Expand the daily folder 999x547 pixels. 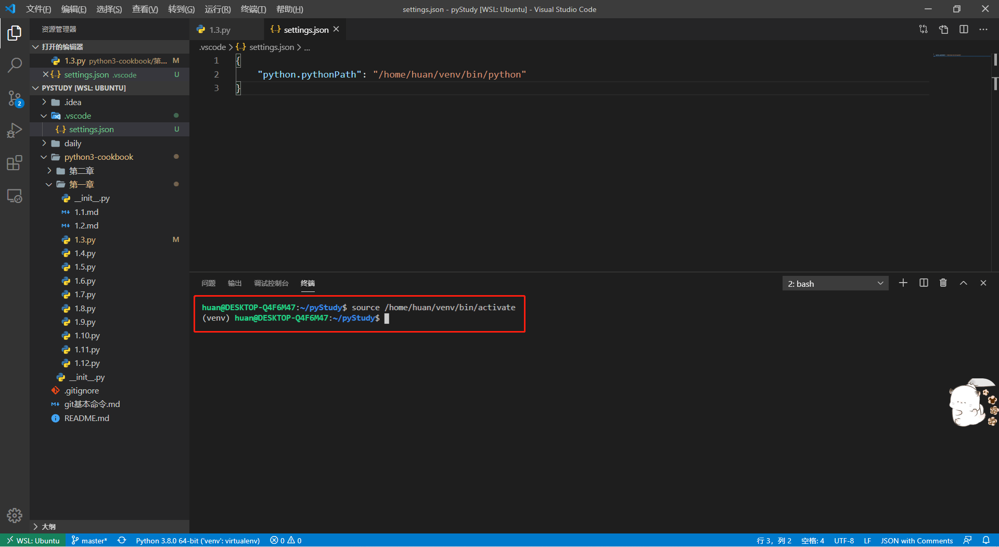click(72, 143)
